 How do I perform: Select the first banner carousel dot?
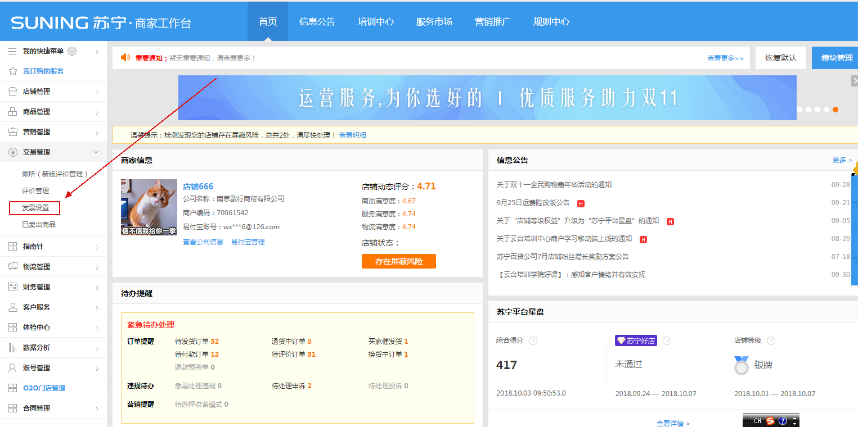click(x=800, y=110)
